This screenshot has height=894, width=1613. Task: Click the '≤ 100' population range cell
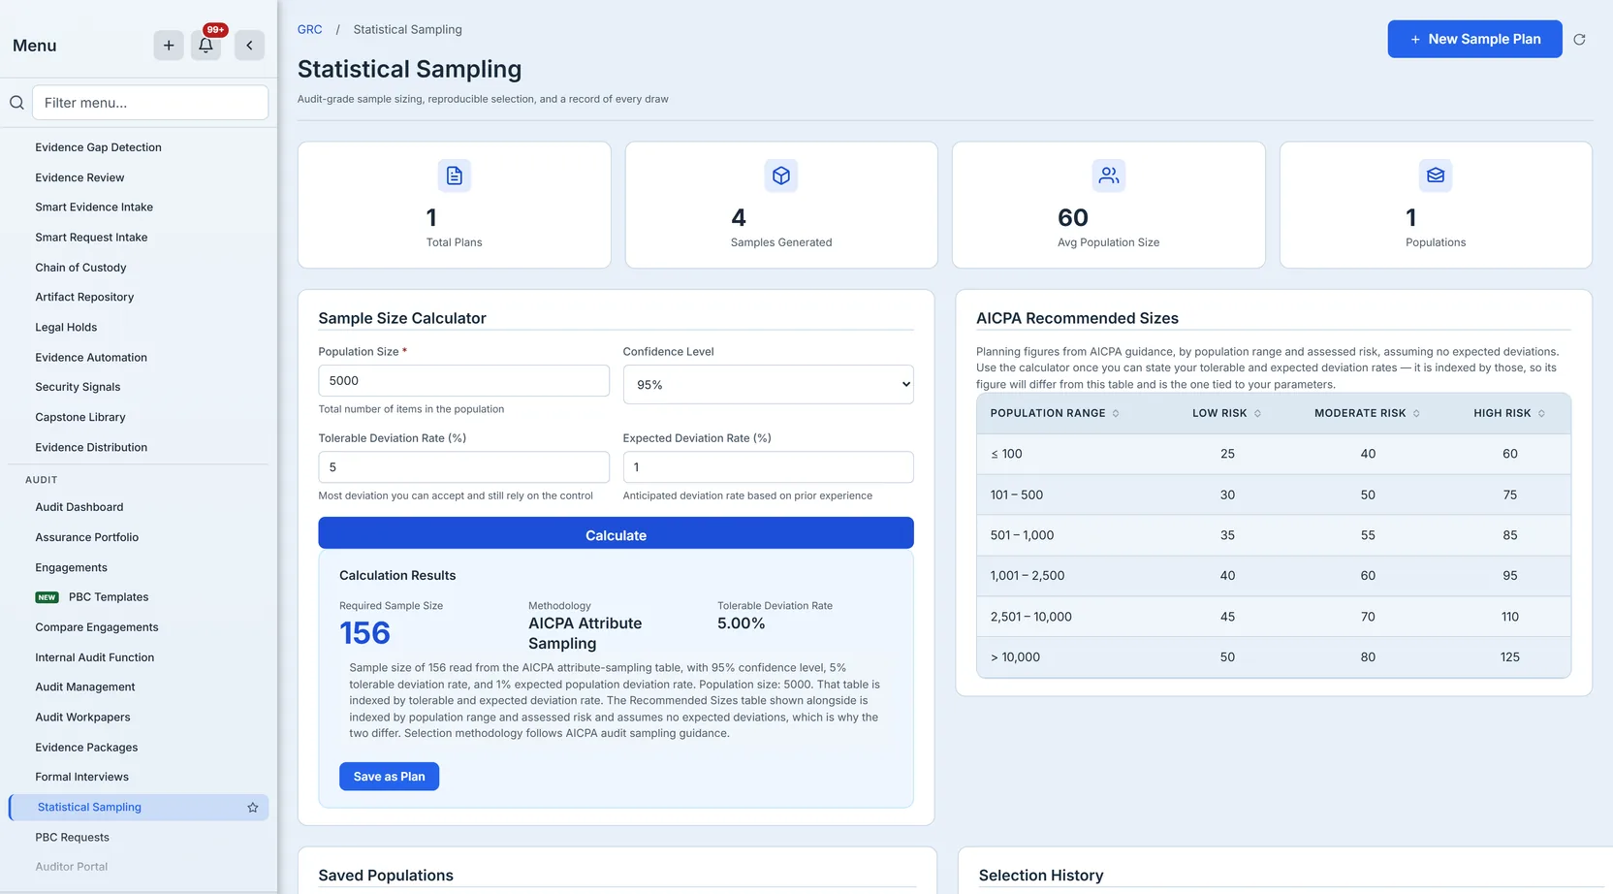[x=1006, y=454]
